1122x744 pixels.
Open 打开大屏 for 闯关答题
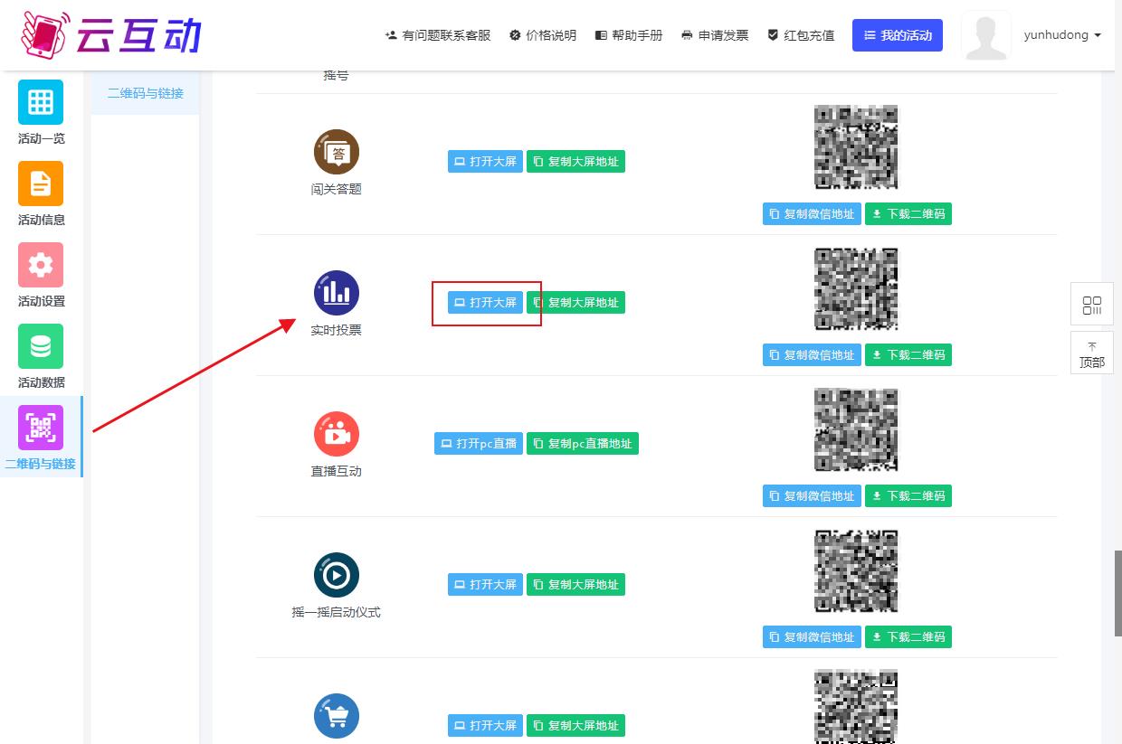(485, 162)
